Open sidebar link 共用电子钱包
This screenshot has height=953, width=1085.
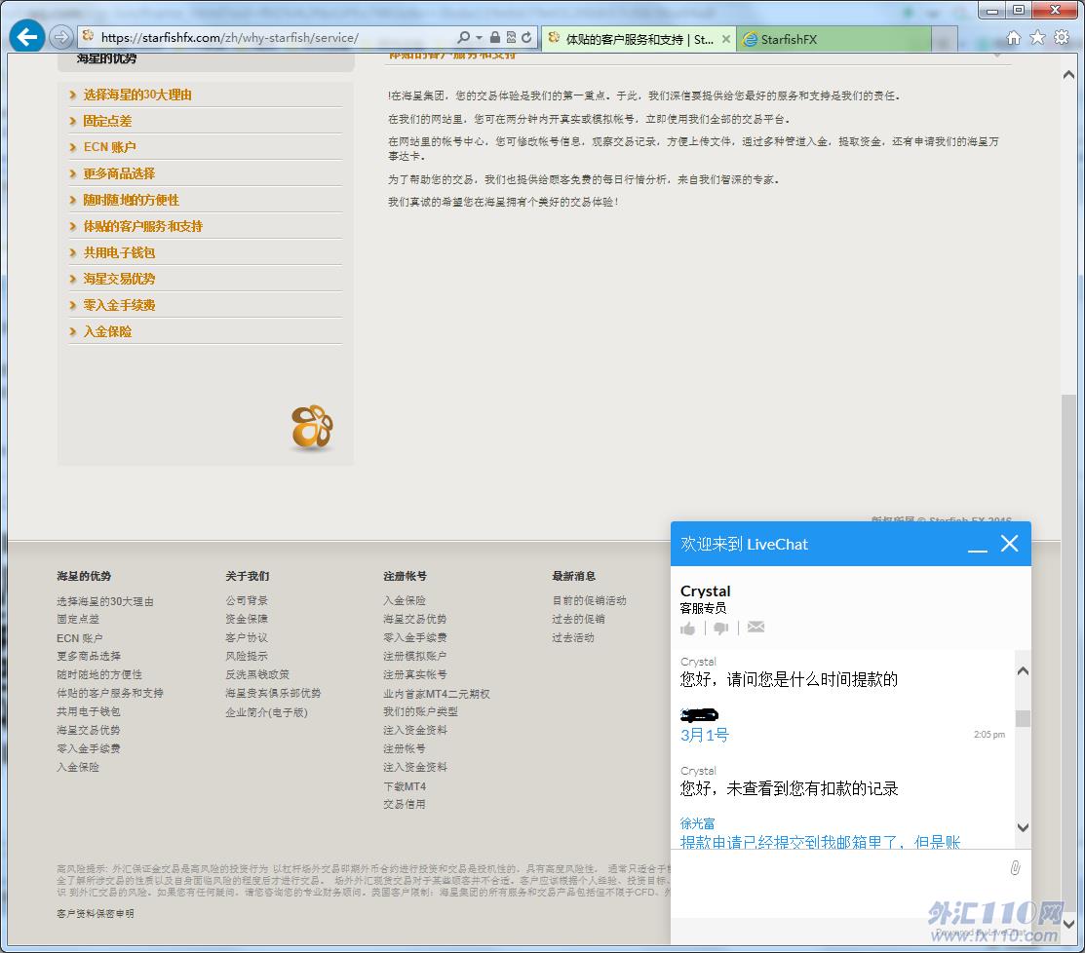click(119, 252)
